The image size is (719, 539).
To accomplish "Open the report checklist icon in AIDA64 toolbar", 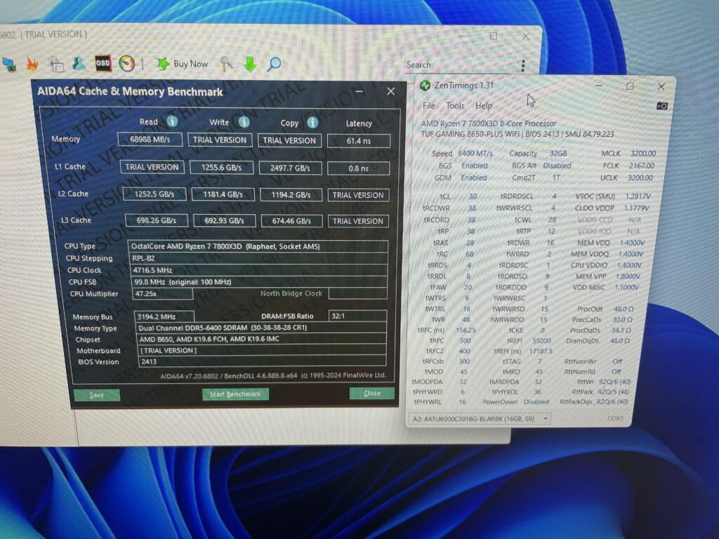I will click(57, 65).
